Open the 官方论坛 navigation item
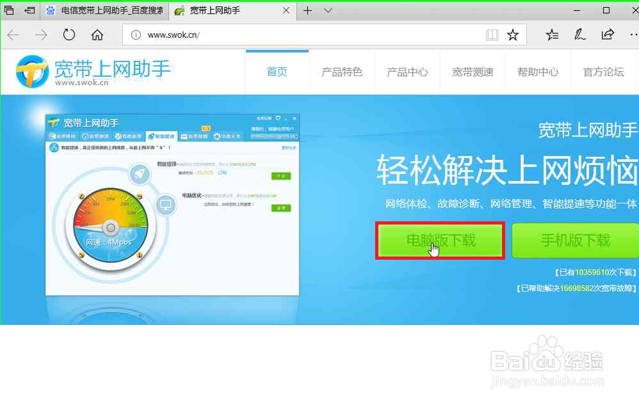Screen dimensions: 639x403 click(604, 72)
